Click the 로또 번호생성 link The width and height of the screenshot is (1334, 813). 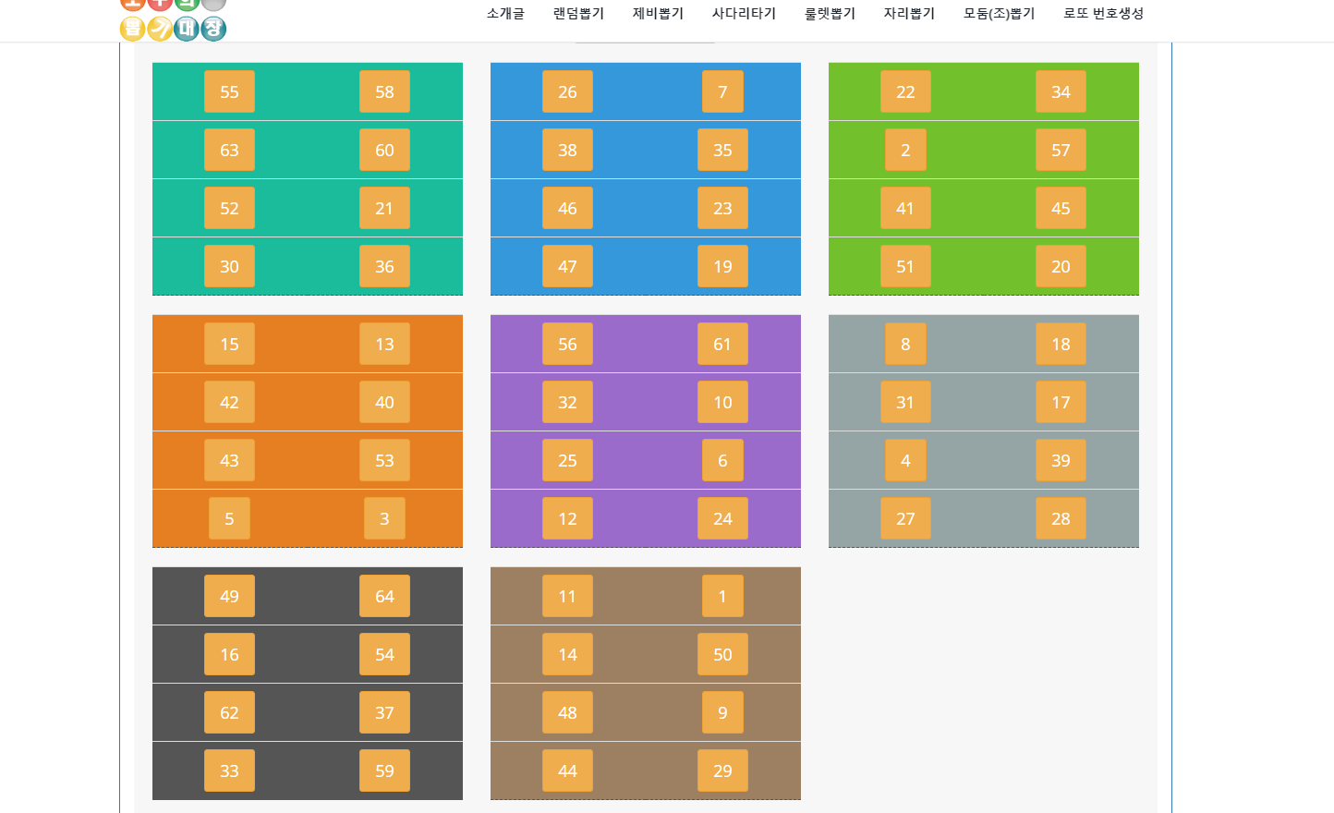click(1103, 14)
